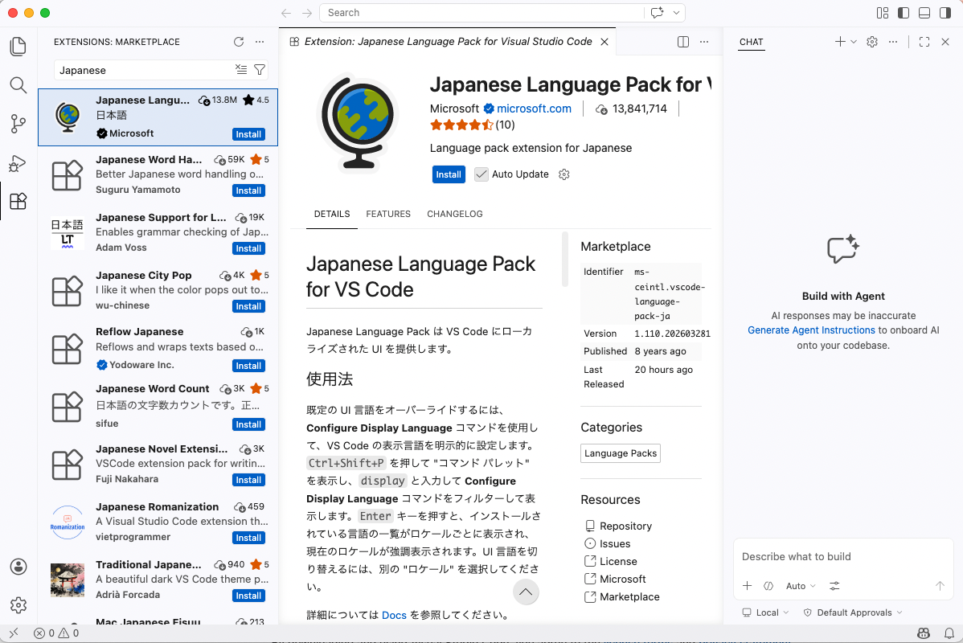
Task: Click the notifications bell in status bar
Action: 949,633
